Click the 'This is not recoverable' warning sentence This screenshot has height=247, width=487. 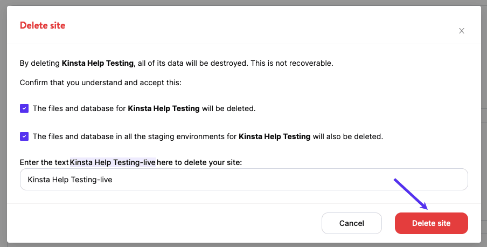291,63
